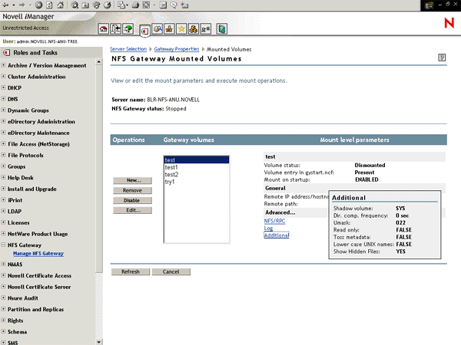
Task: Click the browser Full Screen icon
Action: (x=147, y=5)
